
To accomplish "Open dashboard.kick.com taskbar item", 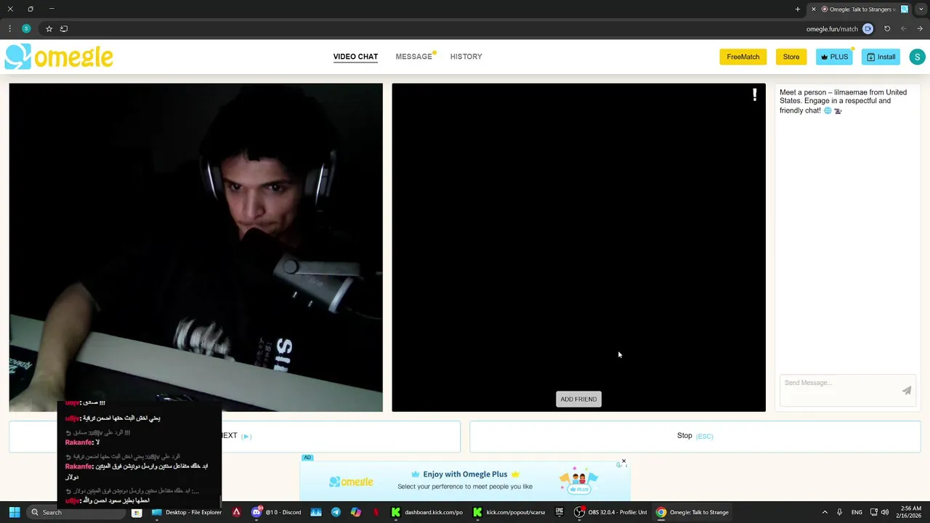I will 427,512.
